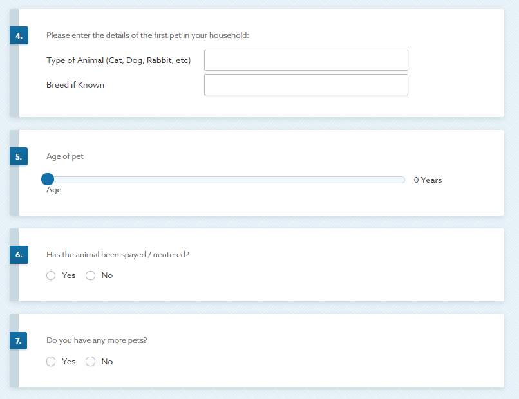
Task: Click the "Age of pet" question heading
Action: click(65, 156)
